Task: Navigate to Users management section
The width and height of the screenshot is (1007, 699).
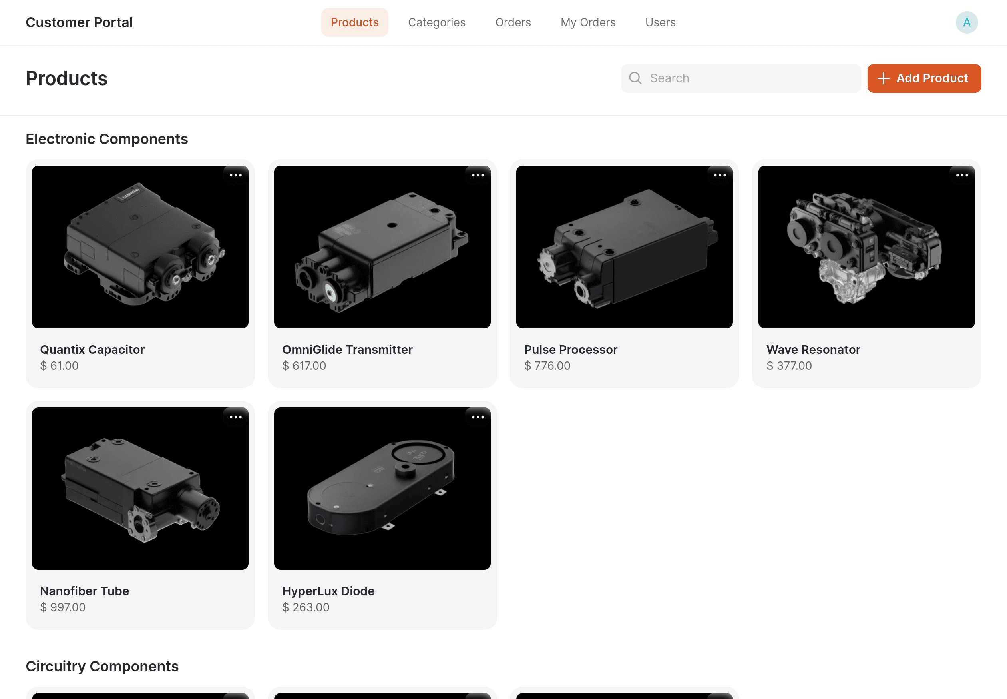Action: coord(660,22)
